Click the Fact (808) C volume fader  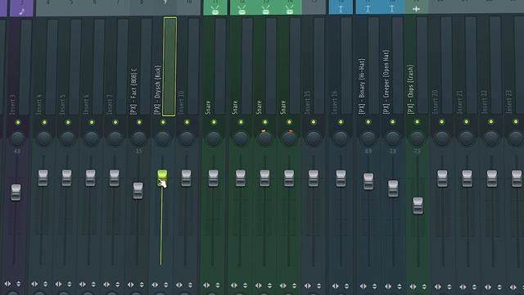138,191
